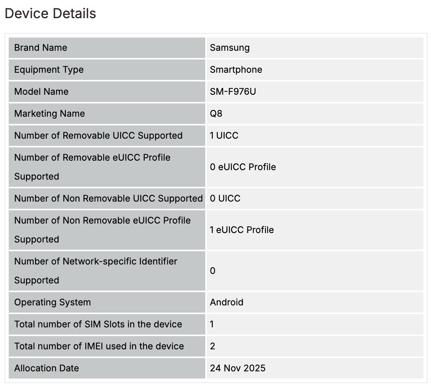This screenshot has height=388, width=431.
Task: Click Total number of IMEI used label
Action: tap(99, 346)
